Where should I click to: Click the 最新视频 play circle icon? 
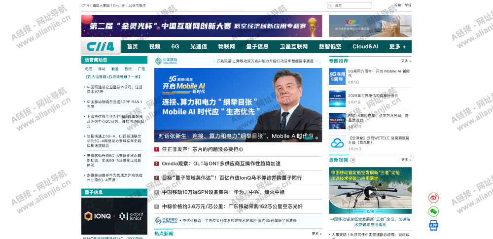(353, 160)
